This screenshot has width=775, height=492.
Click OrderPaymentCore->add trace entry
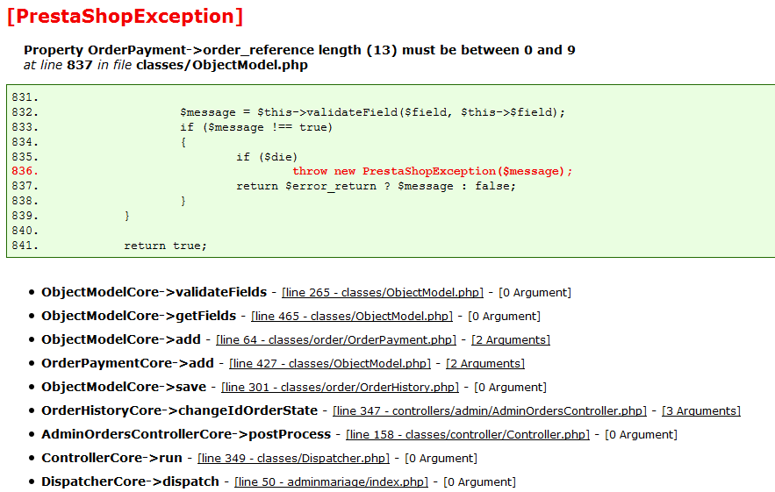coord(127,364)
